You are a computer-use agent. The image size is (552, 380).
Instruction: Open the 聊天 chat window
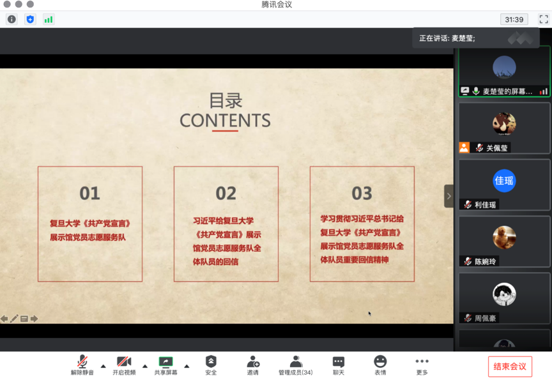pos(338,360)
